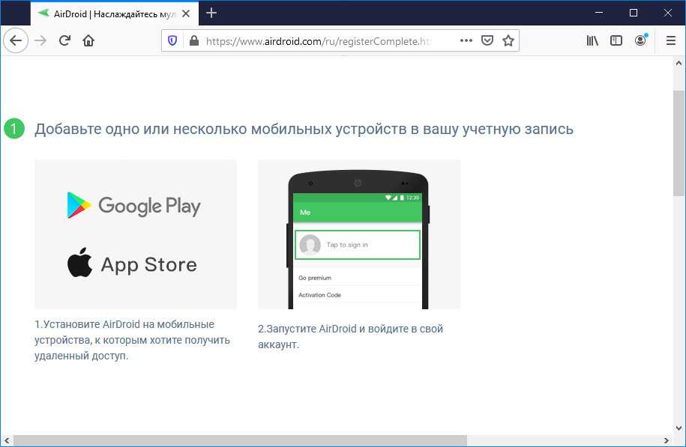Screen dimensions: 686x447
Task: Click the Google Play store logo
Action: (135, 205)
